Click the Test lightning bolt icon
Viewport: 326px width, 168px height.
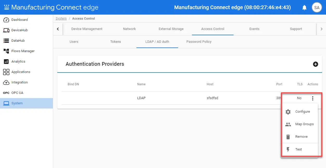pyautogui.click(x=288, y=149)
